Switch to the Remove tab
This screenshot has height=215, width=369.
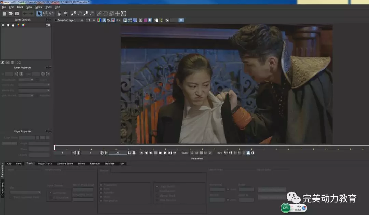click(x=95, y=164)
